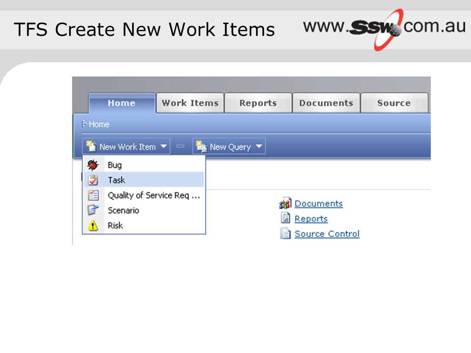Choose Bug from the work item menu
The height and width of the screenshot is (353, 471).
[144, 165]
